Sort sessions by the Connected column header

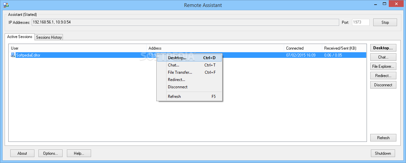303,48
